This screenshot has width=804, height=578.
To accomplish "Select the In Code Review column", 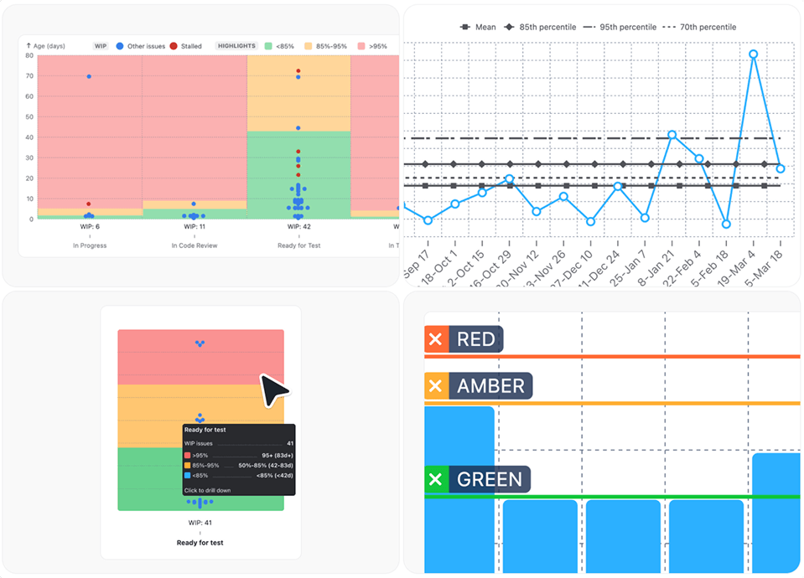I will pyautogui.click(x=194, y=245).
